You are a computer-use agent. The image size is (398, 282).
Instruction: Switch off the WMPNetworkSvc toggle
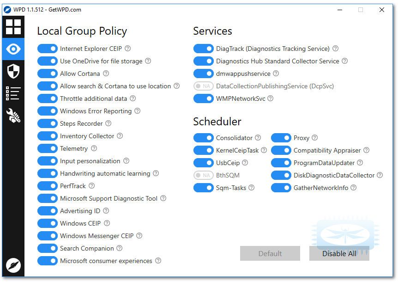204,98
